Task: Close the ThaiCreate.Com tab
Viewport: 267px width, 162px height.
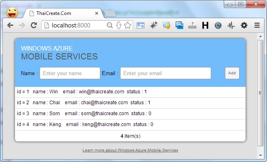Action: pyautogui.click(x=97, y=13)
